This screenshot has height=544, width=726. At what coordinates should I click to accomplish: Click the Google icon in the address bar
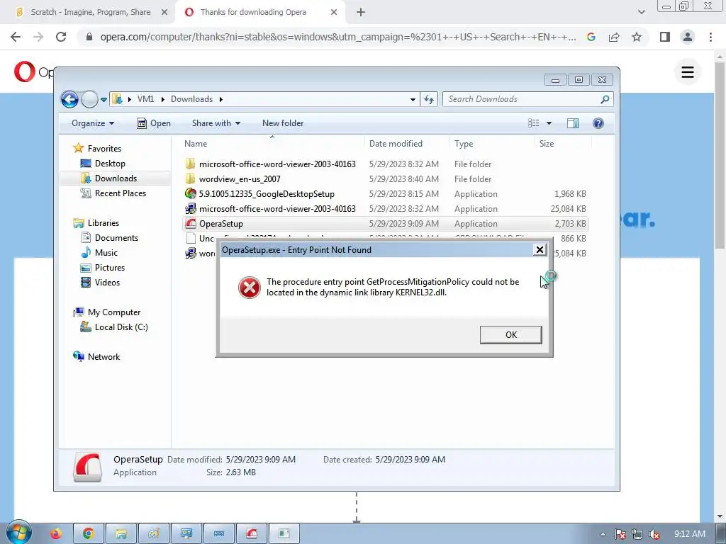[591, 37]
